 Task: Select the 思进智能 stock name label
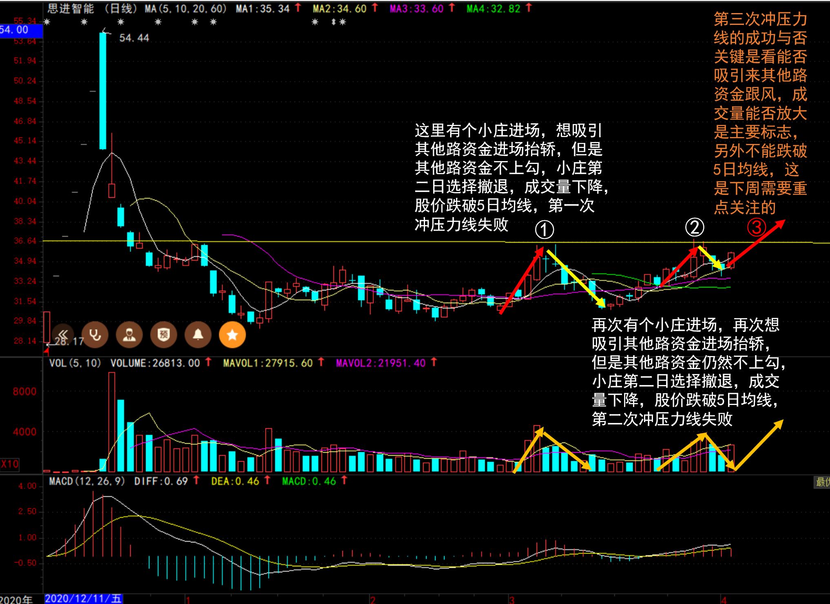(x=70, y=9)
